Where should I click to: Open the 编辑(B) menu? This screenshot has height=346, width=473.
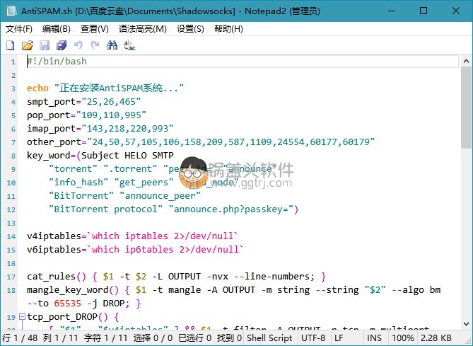point(56,29)
